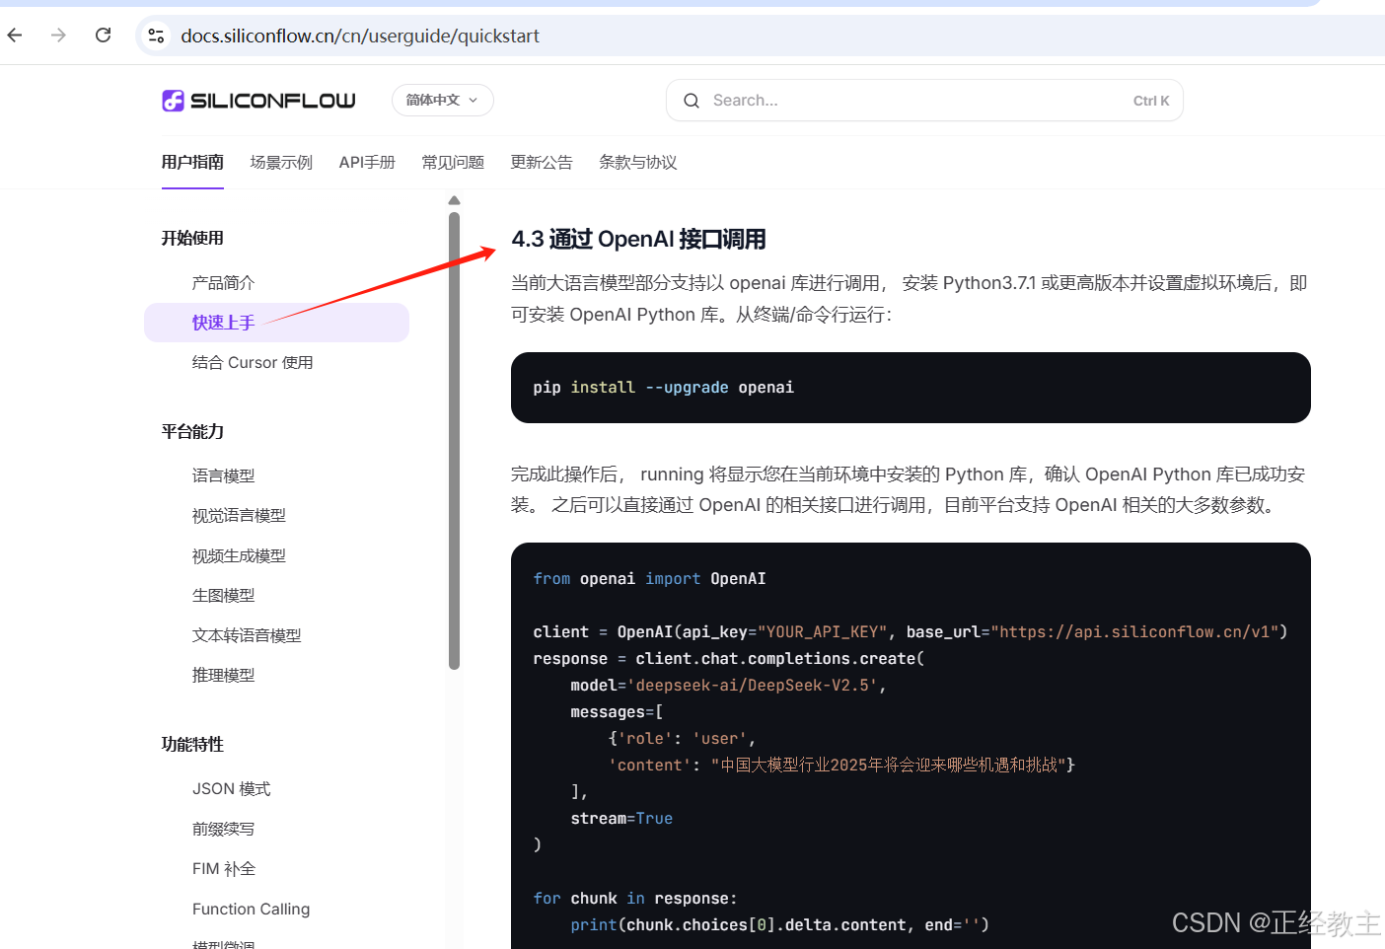Image resolution: width=1385 pixels, height=949 pixels.
Task: Open 生图模型 in the sidebar
Action: pos(223,596)
